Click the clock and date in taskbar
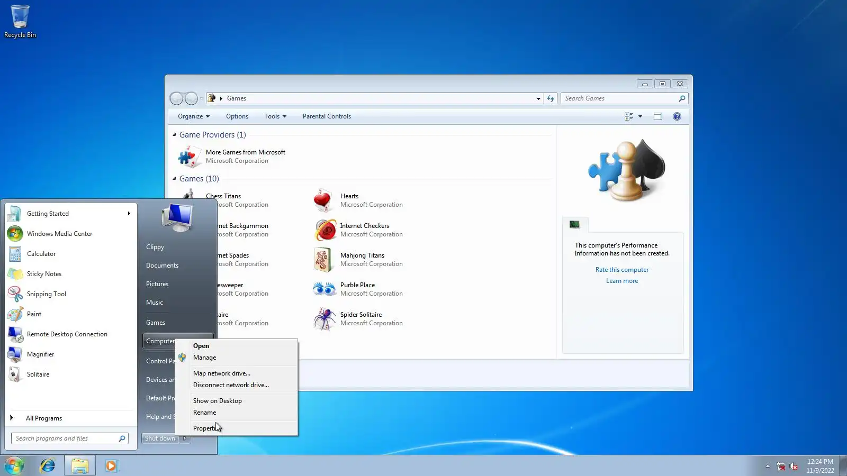 pyautogui.click(x=820, y=466)
